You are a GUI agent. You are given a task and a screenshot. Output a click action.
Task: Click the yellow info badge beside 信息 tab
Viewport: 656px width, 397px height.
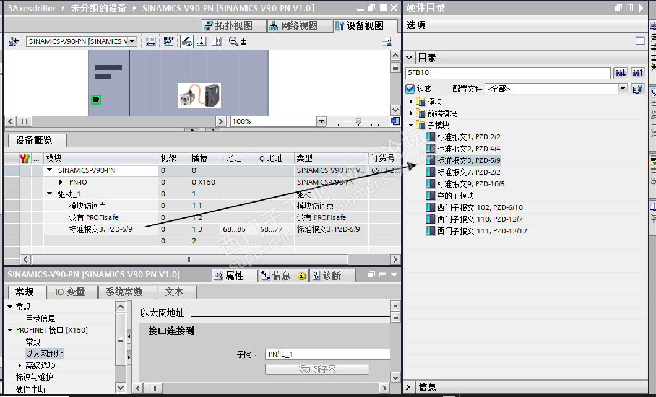pos(301,276)
